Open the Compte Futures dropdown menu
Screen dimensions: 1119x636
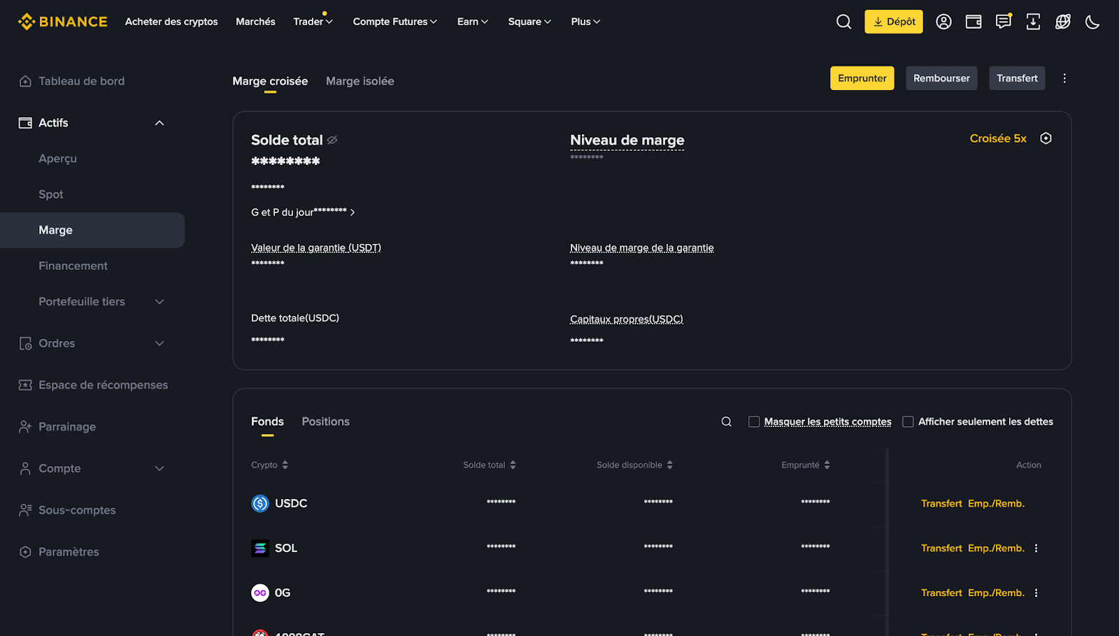click(x=394, y=22)
